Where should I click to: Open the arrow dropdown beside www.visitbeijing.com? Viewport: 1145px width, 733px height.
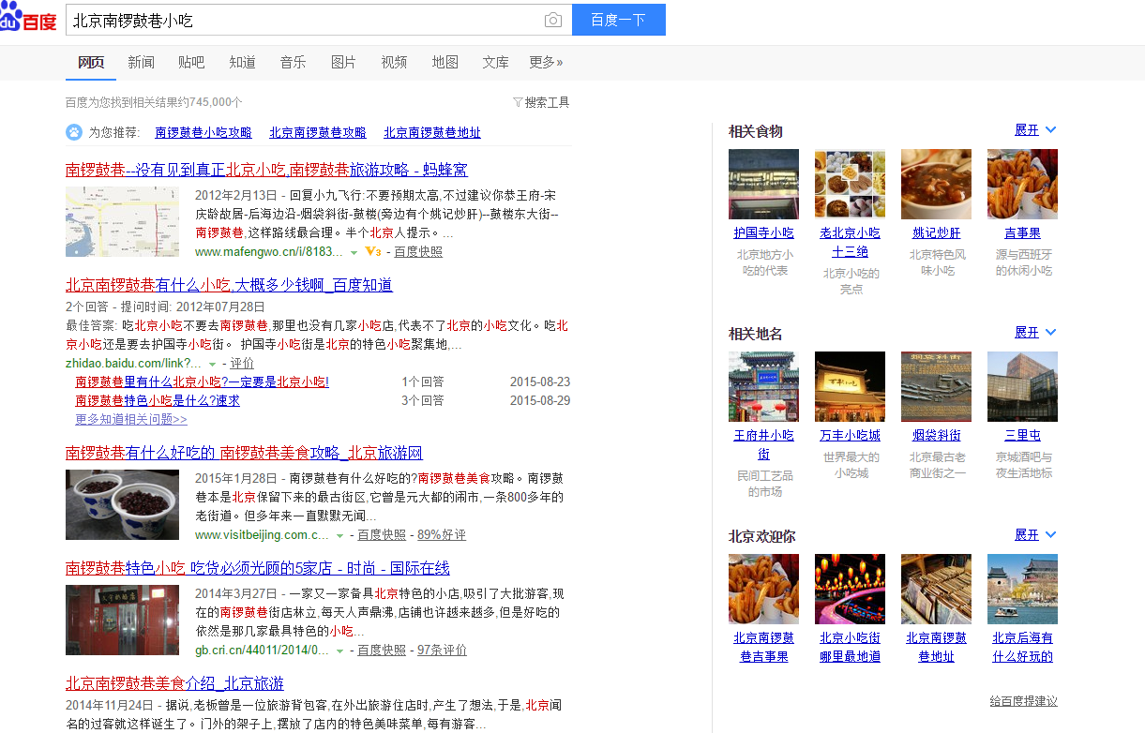coord(339,534)
